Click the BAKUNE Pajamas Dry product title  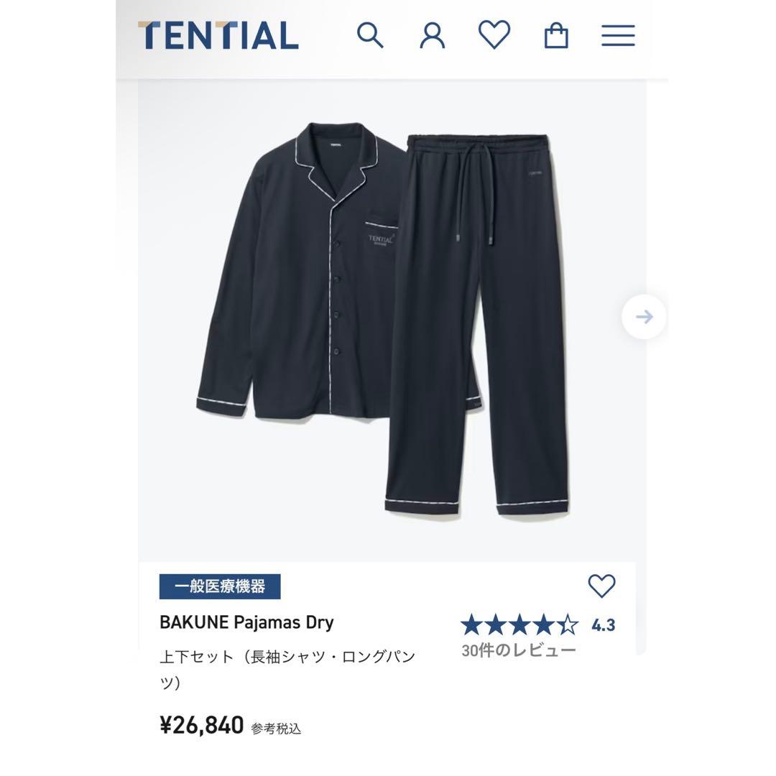(245, 622)
